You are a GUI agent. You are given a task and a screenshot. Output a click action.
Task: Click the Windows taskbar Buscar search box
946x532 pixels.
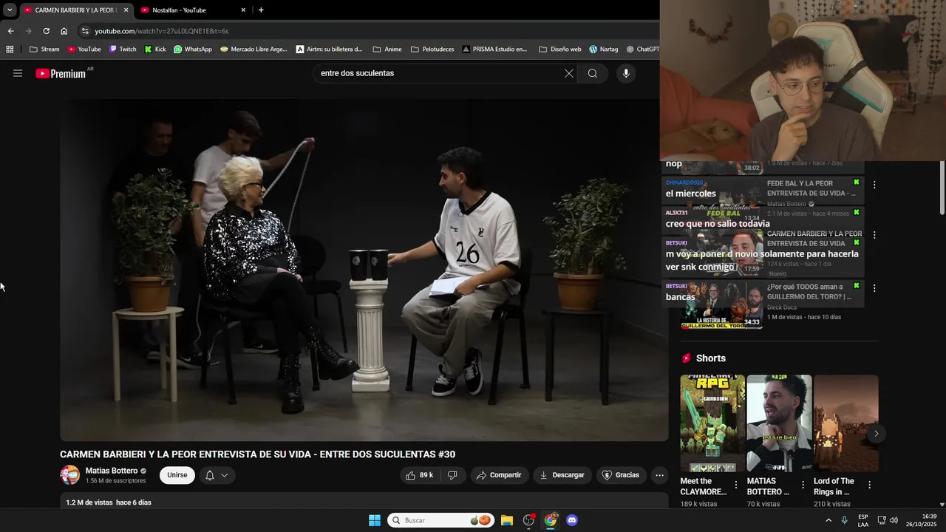coord(440,520)
